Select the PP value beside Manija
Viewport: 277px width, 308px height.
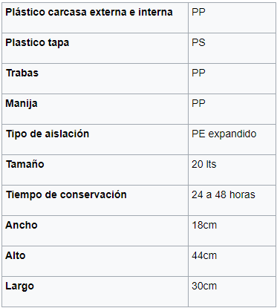[x=198, y=103]
